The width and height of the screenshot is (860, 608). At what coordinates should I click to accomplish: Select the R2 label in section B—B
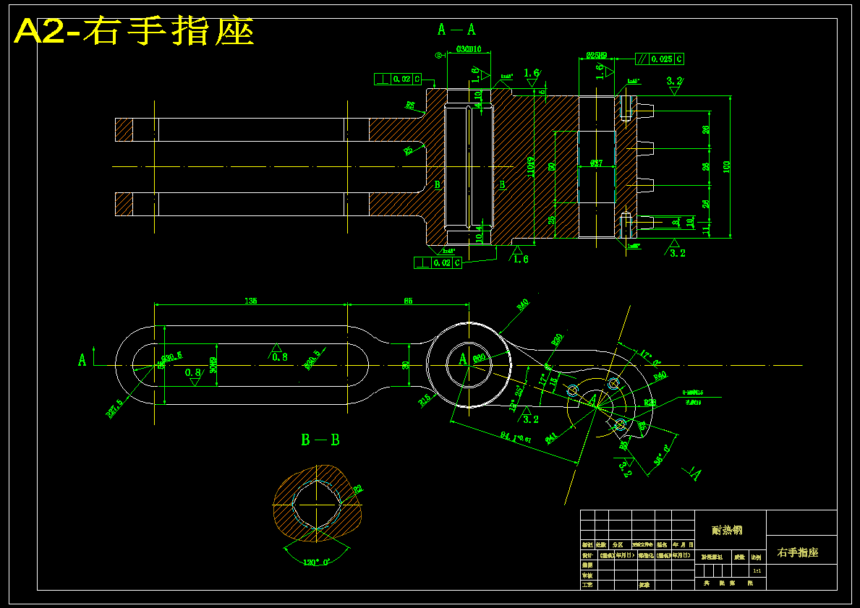point(357,489)
